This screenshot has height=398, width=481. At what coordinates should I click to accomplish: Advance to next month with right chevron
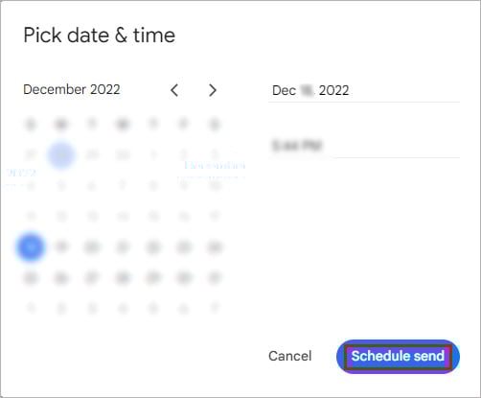click(x=213, y=90)
